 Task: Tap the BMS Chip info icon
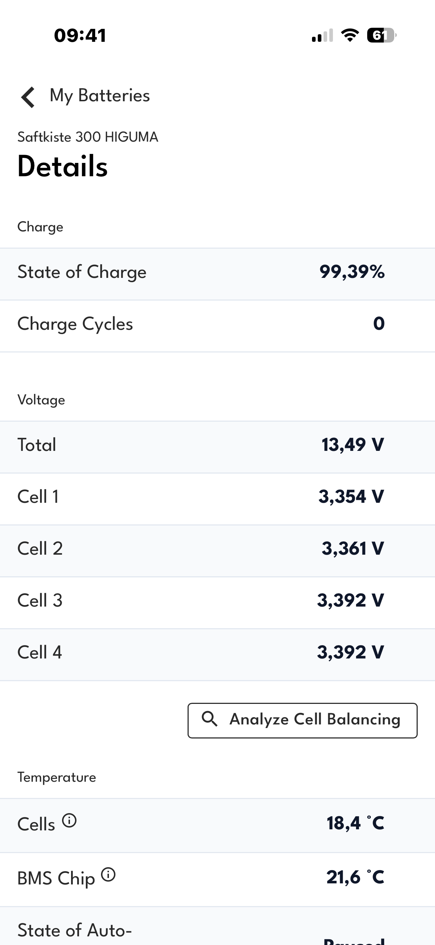(108, 875)
